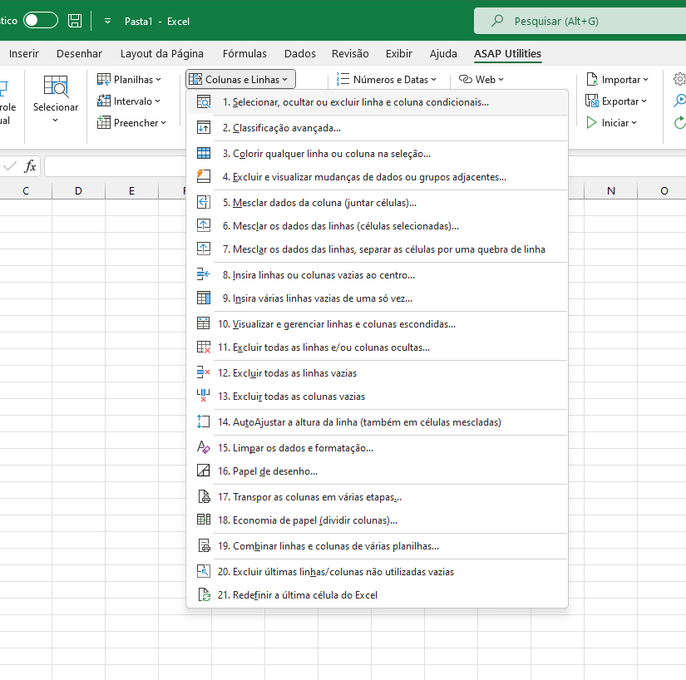
Task: Select column D header
Action: tap(78, 190)
